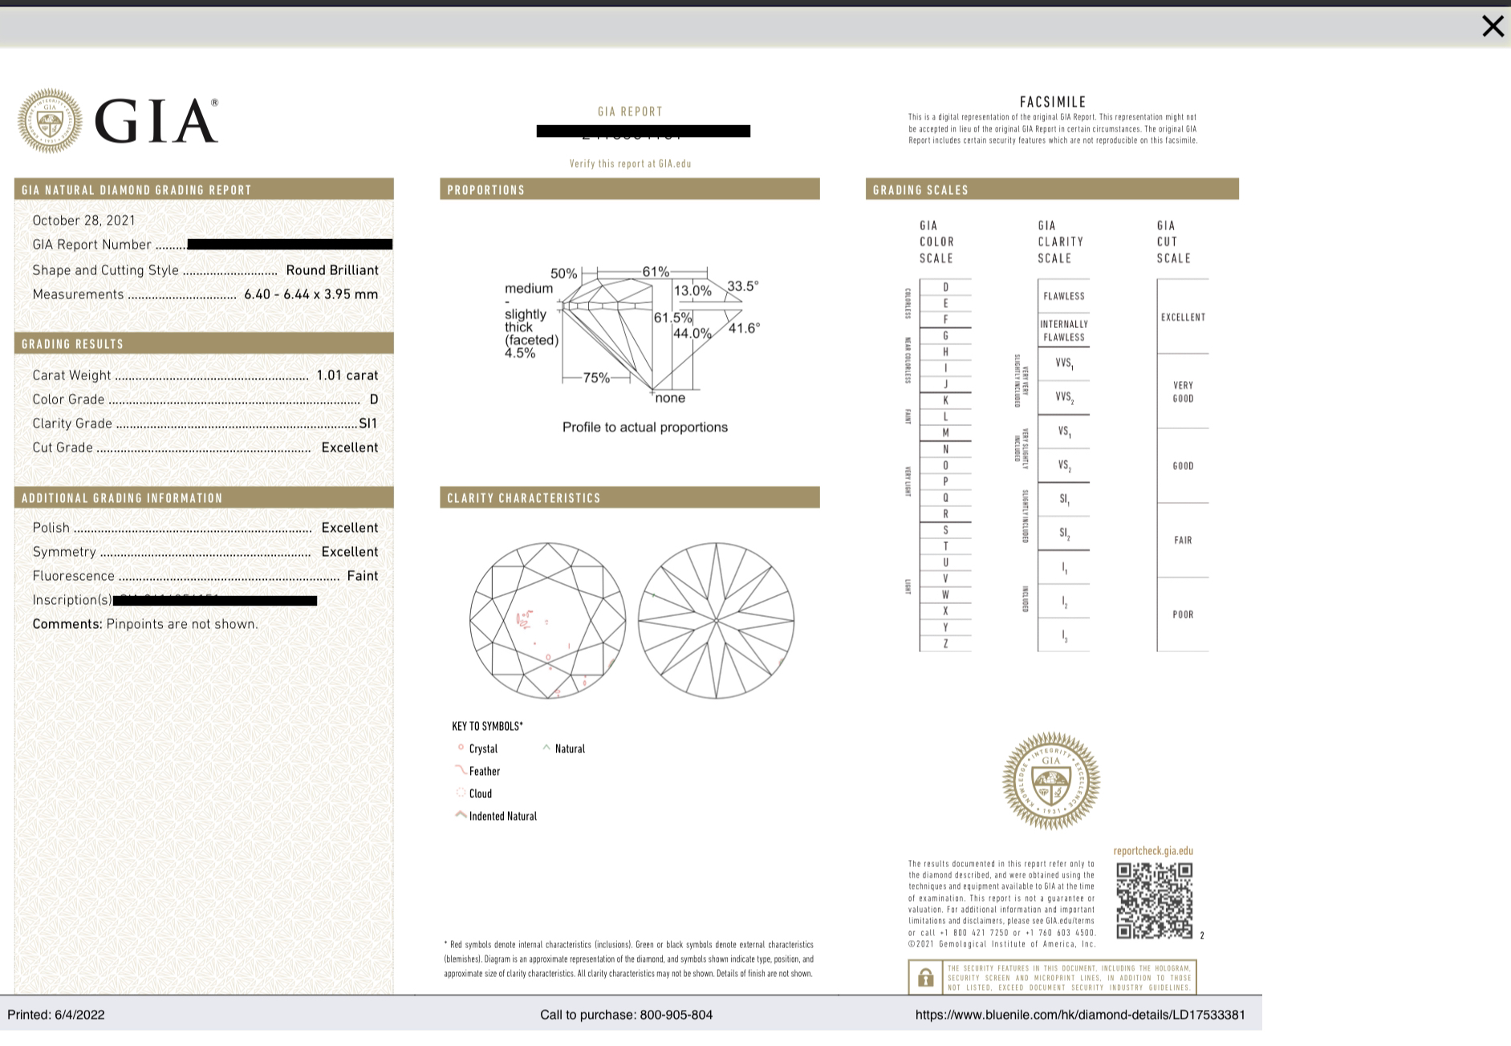This screenshot has height=1046, width=1511.
Task: Click 'Verify this report at GIA.edu'
Action: click(630, 164)
